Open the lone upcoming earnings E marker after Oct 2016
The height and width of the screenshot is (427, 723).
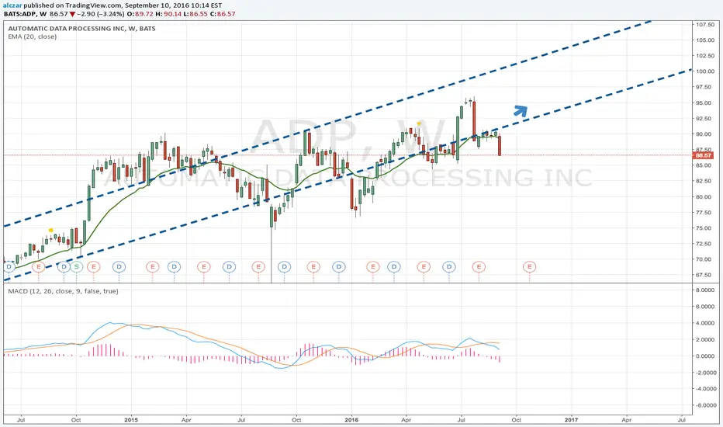pos(529,266)
